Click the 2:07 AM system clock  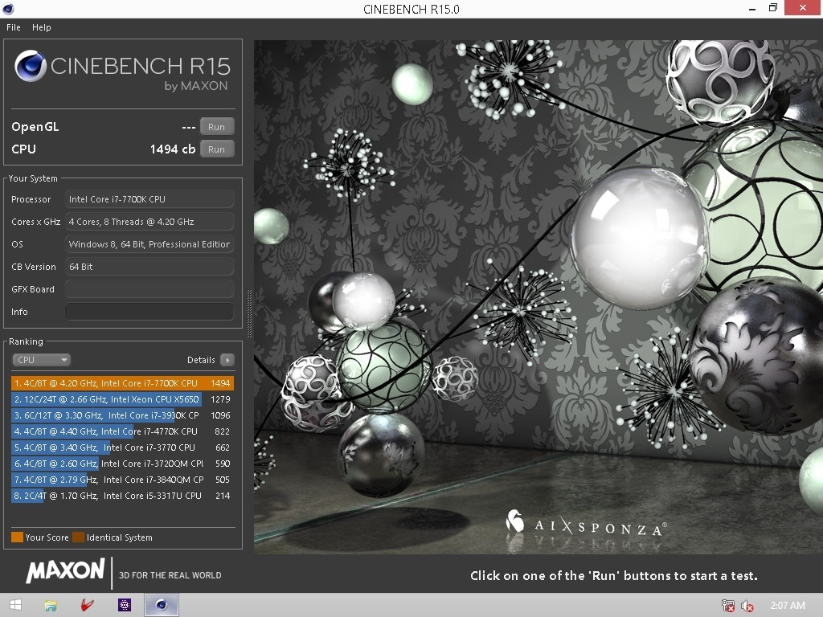[x=788, y=606]
